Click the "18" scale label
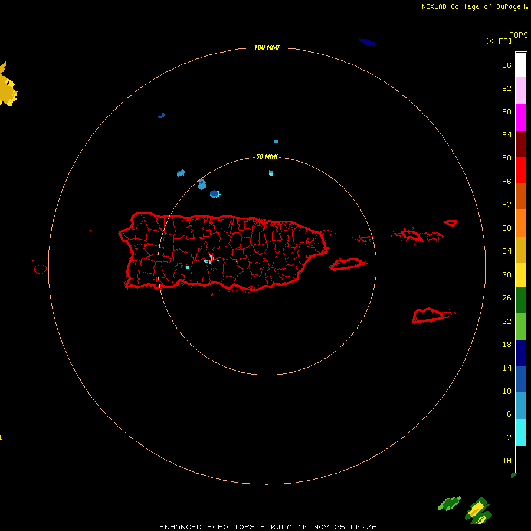 [507, 345]
